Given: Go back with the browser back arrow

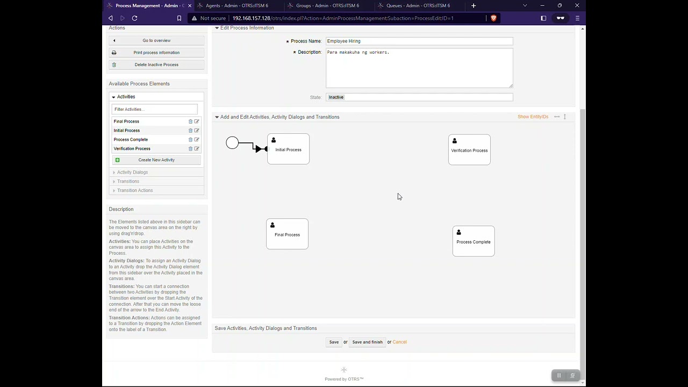Looking at the screenshot, I should [x=111, y=18].
